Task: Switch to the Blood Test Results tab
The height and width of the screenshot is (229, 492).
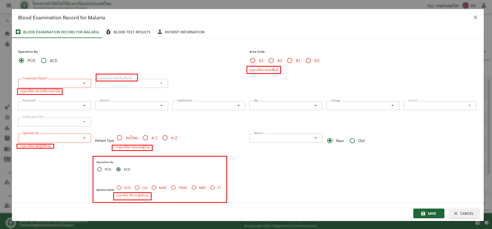Action: pos(132,32)
